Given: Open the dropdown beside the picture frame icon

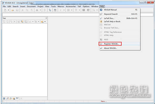Looking at the screenshot, I should point(72,10).
